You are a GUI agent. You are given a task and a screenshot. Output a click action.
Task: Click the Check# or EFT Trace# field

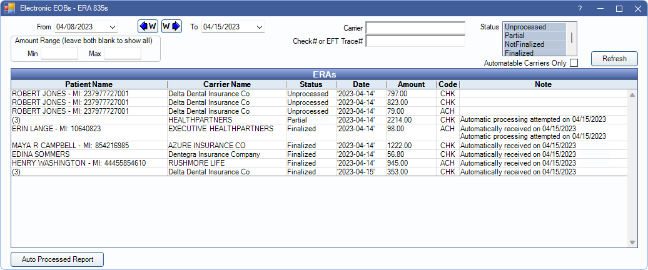click(415, 41)
